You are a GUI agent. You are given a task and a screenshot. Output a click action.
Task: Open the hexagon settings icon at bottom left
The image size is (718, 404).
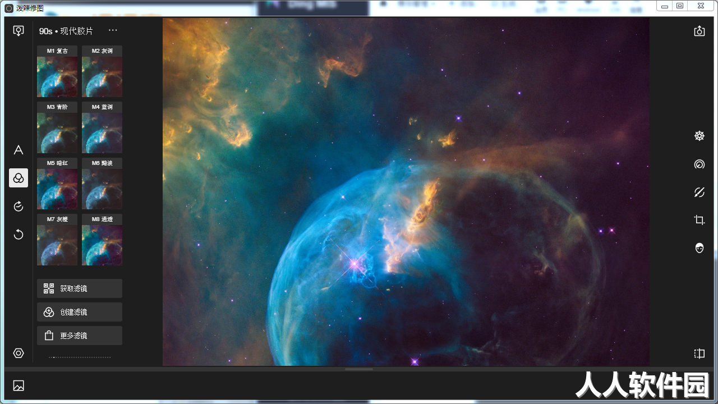(x=19, y=353)
